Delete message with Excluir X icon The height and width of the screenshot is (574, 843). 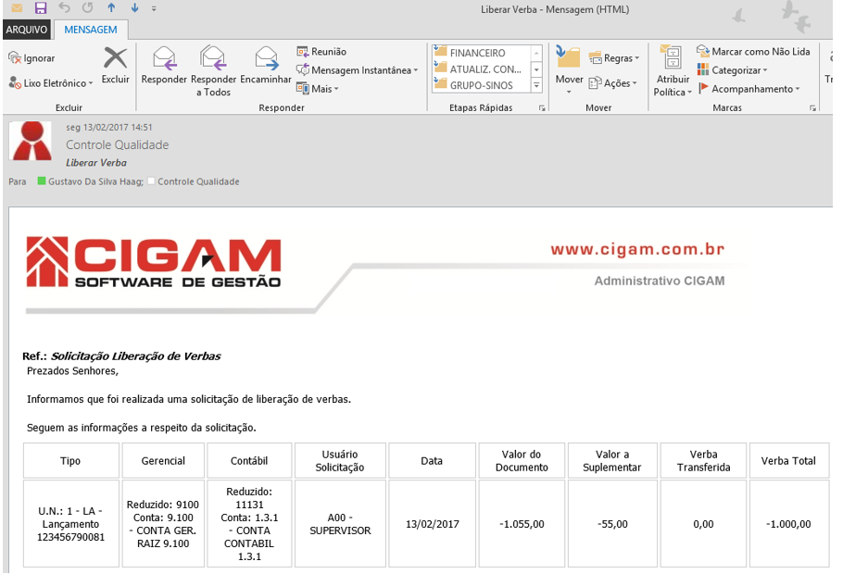[115, 57]
